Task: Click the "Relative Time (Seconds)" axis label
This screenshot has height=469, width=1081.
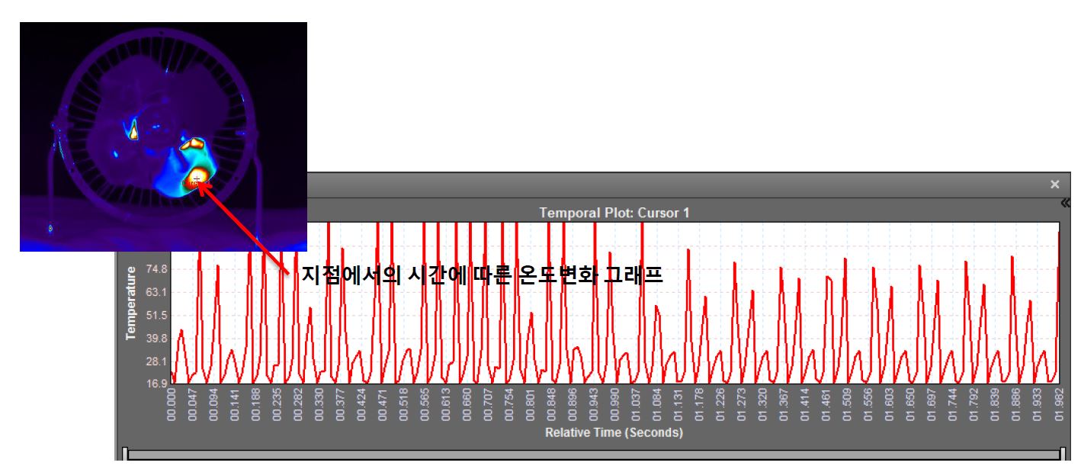Action: tap(614, 432)
